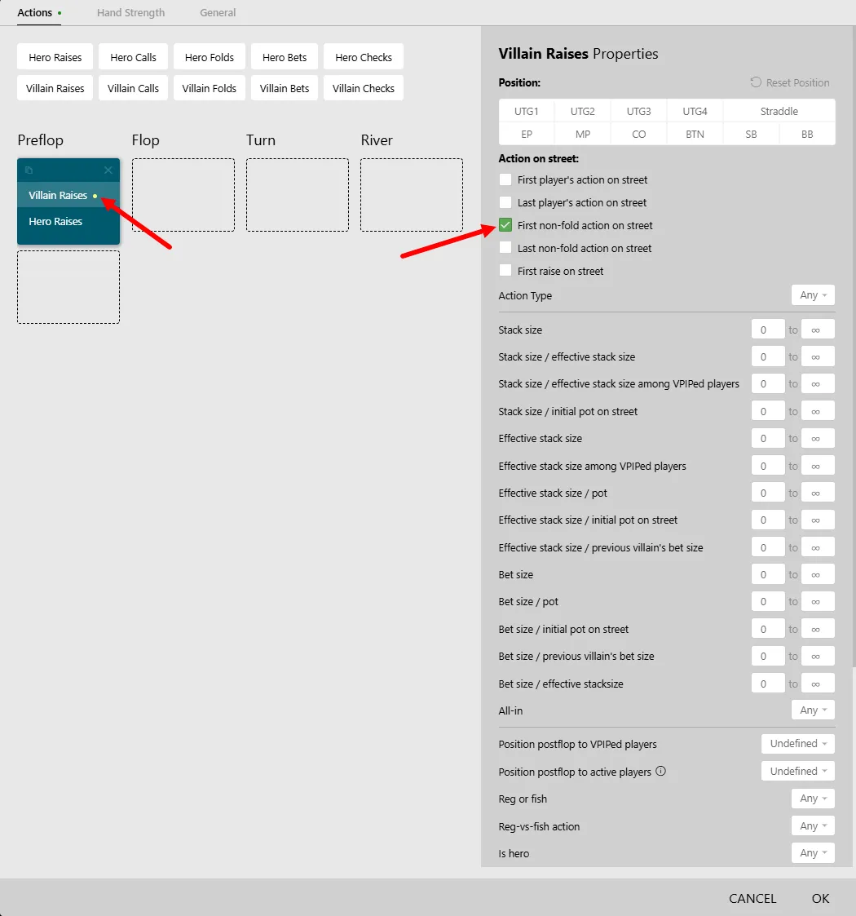This screenshot has width=856, height=916.
Task: Add a Hero Checks action
Action: 364,57
